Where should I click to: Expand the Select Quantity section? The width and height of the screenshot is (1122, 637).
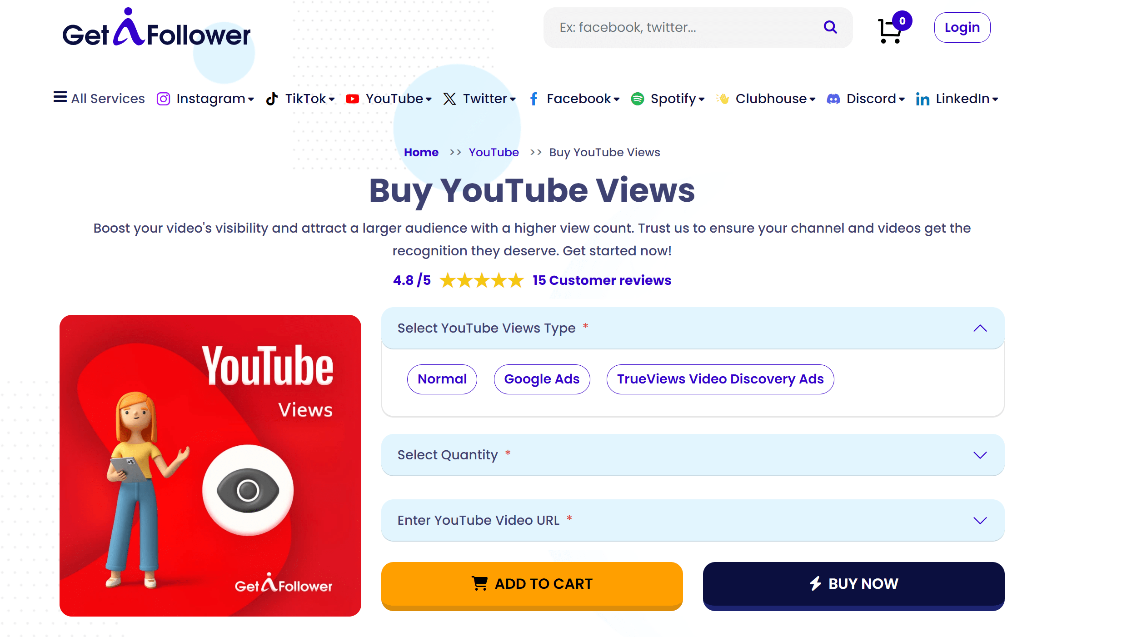click(980, 455)
